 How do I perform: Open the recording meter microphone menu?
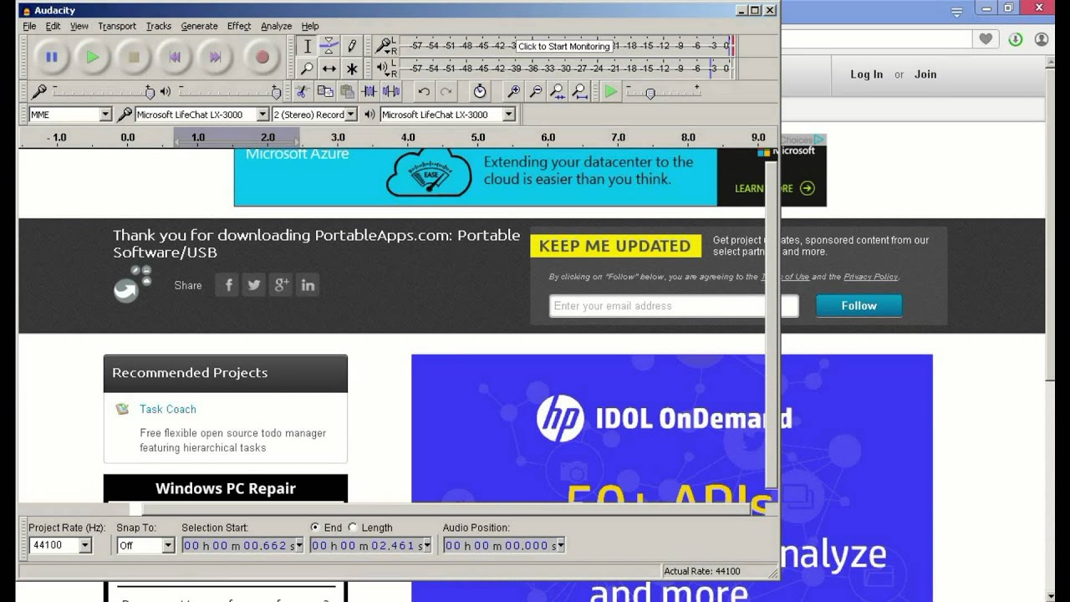(384, 45)
